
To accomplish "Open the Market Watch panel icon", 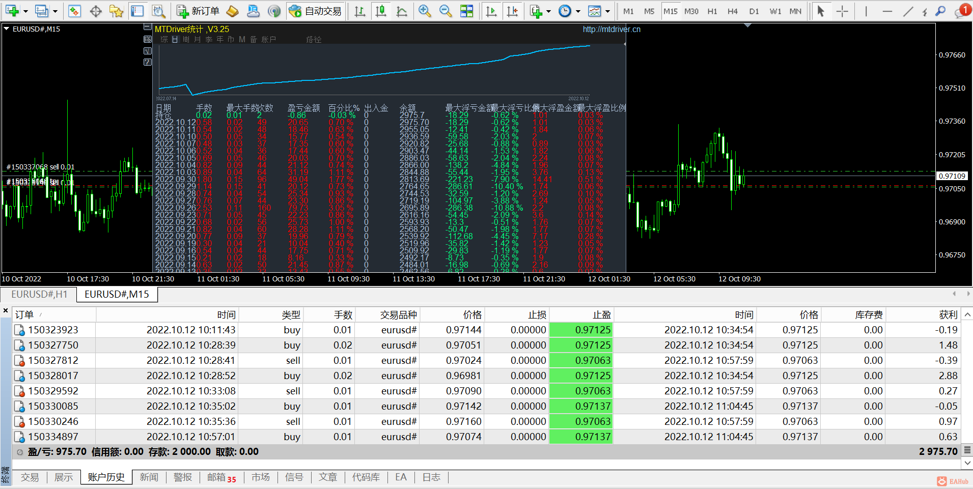I will (x=74, y=11).
